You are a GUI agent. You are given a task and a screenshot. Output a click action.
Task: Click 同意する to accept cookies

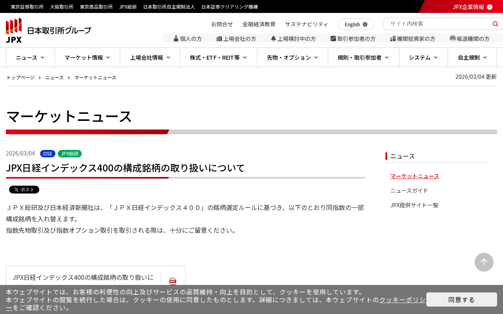click(x=462, y=299)
